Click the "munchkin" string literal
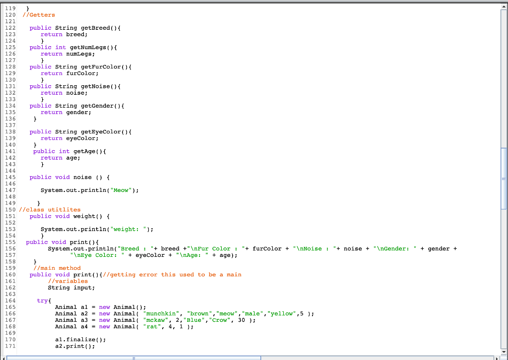508x360 pixels. click(x=161, y=313)
